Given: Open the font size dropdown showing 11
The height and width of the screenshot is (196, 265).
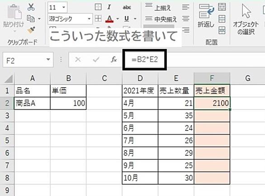Looking at the screenshot, I should (x=64, y=7).
